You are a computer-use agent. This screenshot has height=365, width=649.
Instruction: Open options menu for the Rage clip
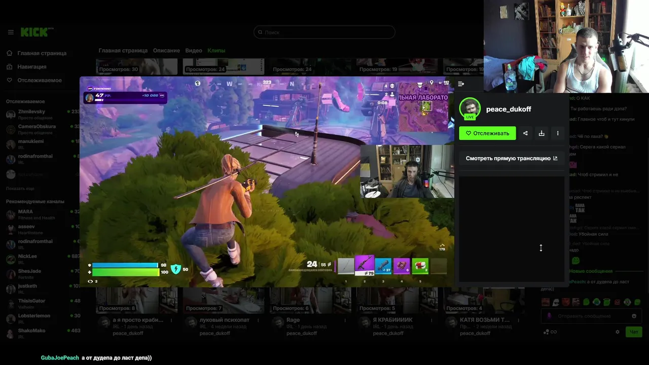click(345, 320)
